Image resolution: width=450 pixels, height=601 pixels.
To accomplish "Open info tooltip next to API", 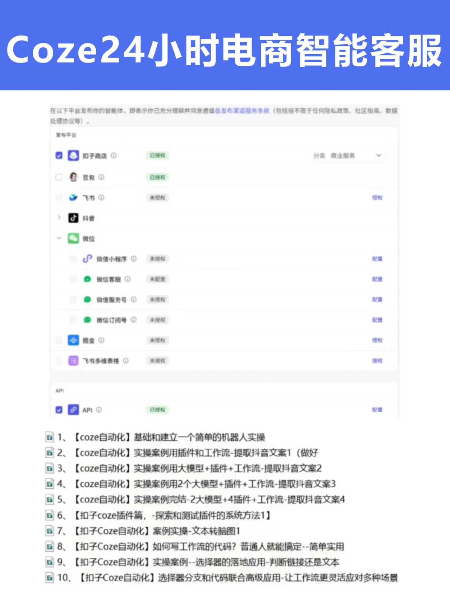I will (x=99, y=410).
